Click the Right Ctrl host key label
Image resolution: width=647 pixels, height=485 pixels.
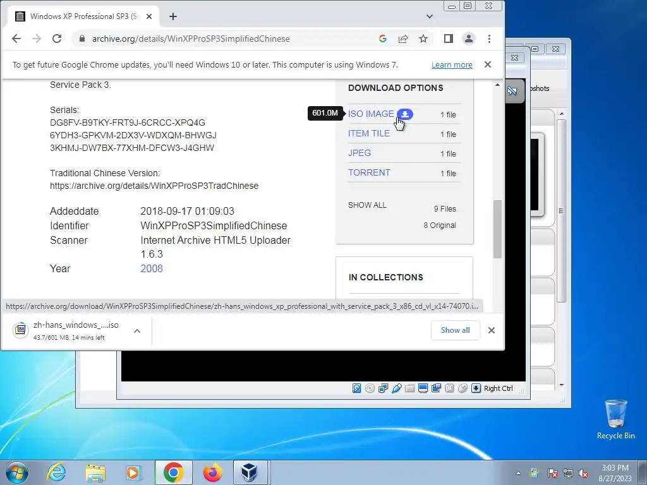coord(499,388)
